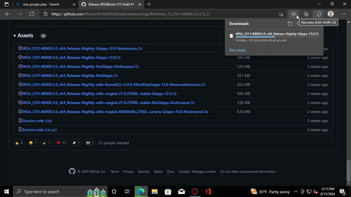The width and height of the screenshot is (351, 197).
Task: React with the thumbs up emoji
Action: pyautogui.click(x=19, y=143)
